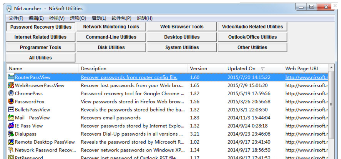Viewport: 341px width, 159px height.
Task: Open the System Utilities category
Action: pyautogui.click(x=182, y=47)
